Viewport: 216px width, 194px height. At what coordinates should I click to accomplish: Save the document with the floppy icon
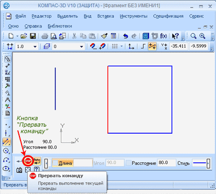point(32,36)
